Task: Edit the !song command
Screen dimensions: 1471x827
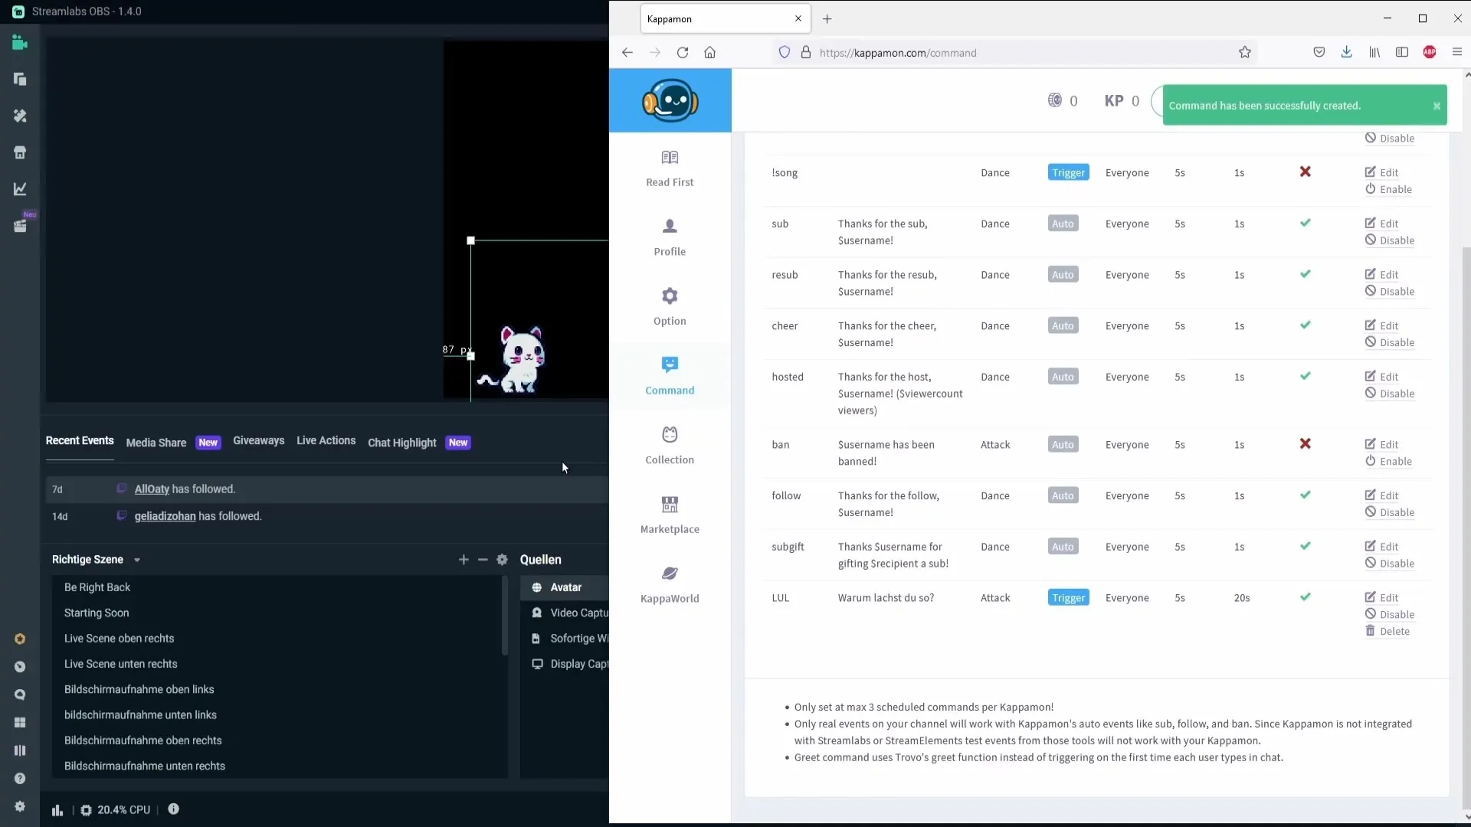Action: coord(1381,172)
